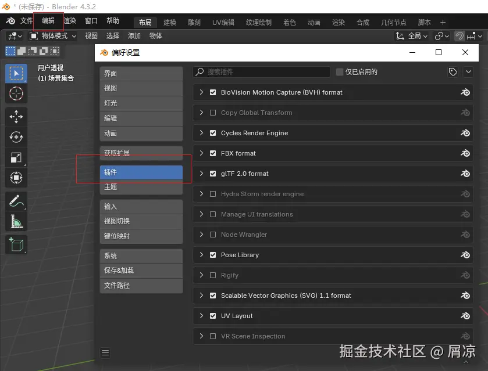This screenshot has width=488, height=371.
Task: Click the 搜索插件 search field
Action: click(x=262, y=72)
